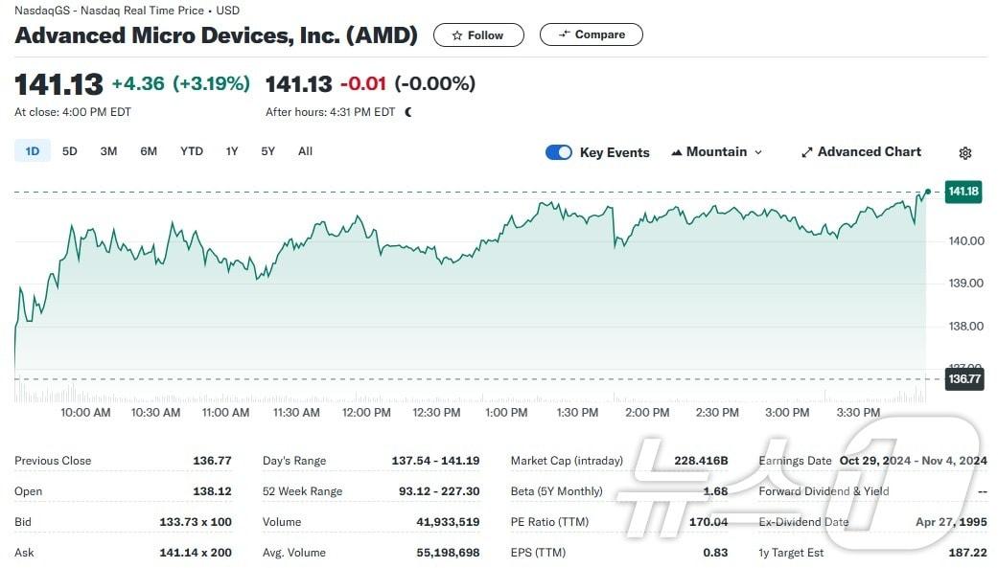Expand the chevron next to Mountain
Viewport: 998px width, 568px height.
point(757,152)
